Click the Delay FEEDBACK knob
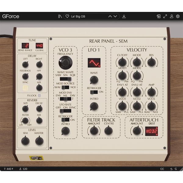This screenshot has height=183, width=183. pyautogui.click(x=25, y=77)
